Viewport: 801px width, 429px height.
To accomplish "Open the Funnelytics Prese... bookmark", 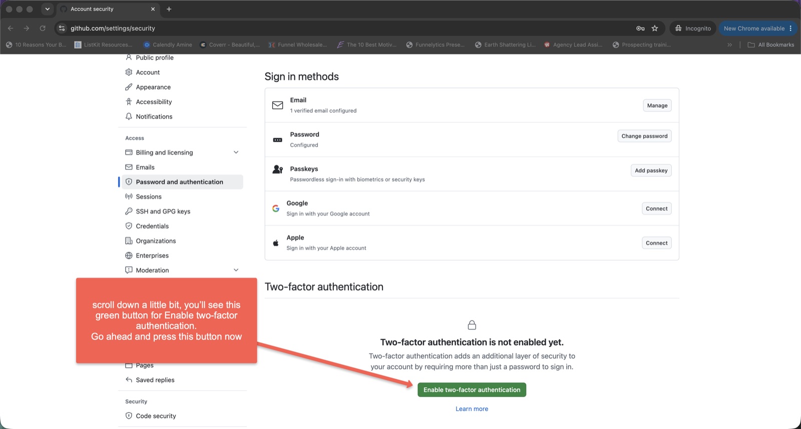I will point(435,45).
